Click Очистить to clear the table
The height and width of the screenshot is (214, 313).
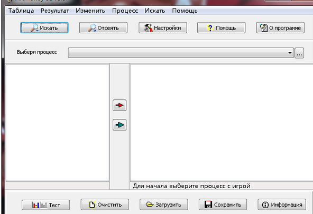click(x=105, y=204)
